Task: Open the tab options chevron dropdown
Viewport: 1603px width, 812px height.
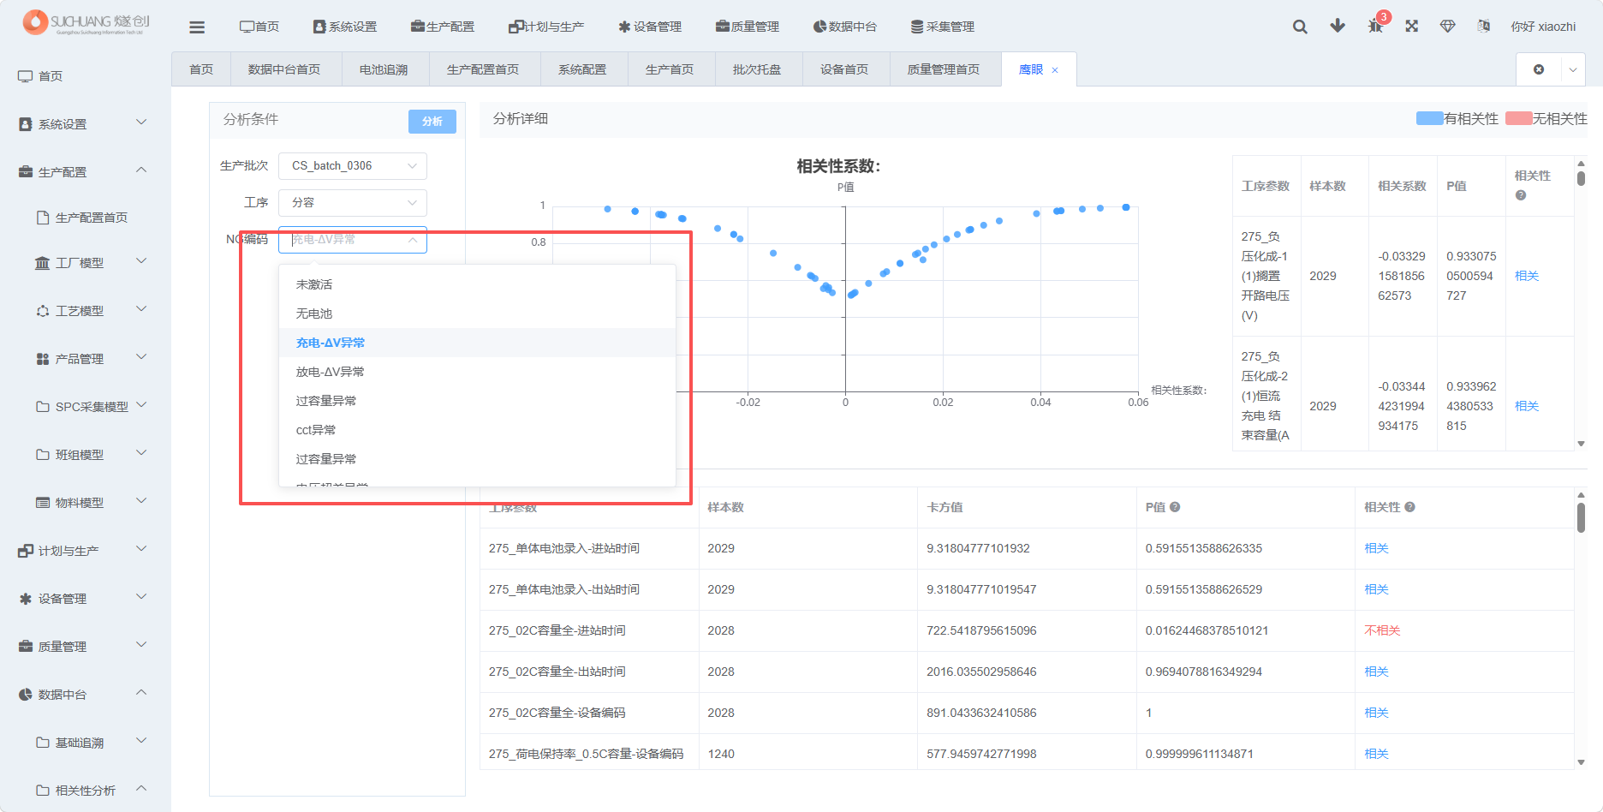Action: [x=1573, y=69]
